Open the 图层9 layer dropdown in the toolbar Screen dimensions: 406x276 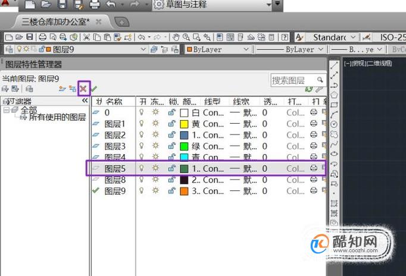click(143, 49)
